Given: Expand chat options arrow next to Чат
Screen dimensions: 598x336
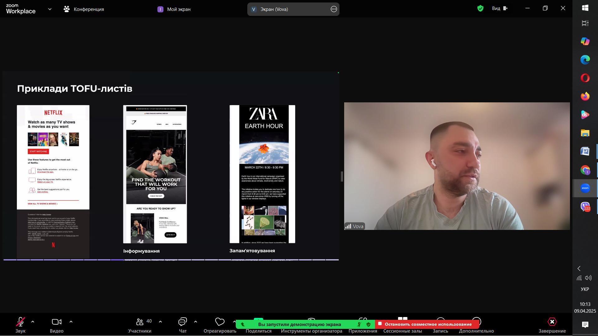Looking at the screenshot, I should tap(196, 322).
